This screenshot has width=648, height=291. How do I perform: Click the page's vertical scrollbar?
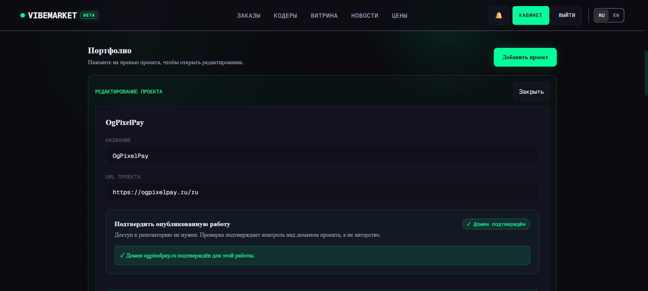646,73
